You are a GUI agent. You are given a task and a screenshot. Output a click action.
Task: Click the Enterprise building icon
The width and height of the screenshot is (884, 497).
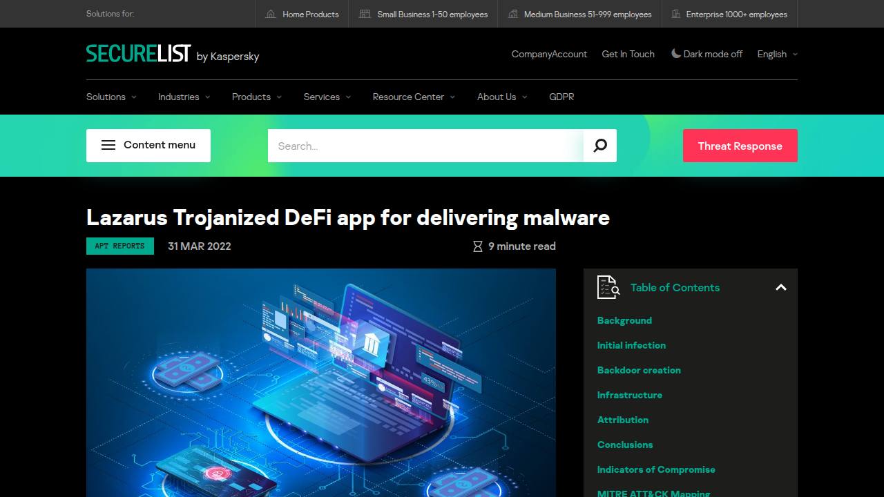click(675, 14)
